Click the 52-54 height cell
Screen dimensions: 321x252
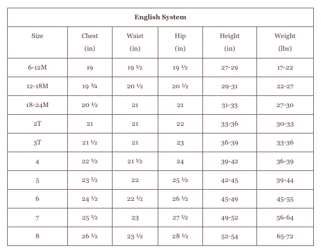(x=229, y=237)
